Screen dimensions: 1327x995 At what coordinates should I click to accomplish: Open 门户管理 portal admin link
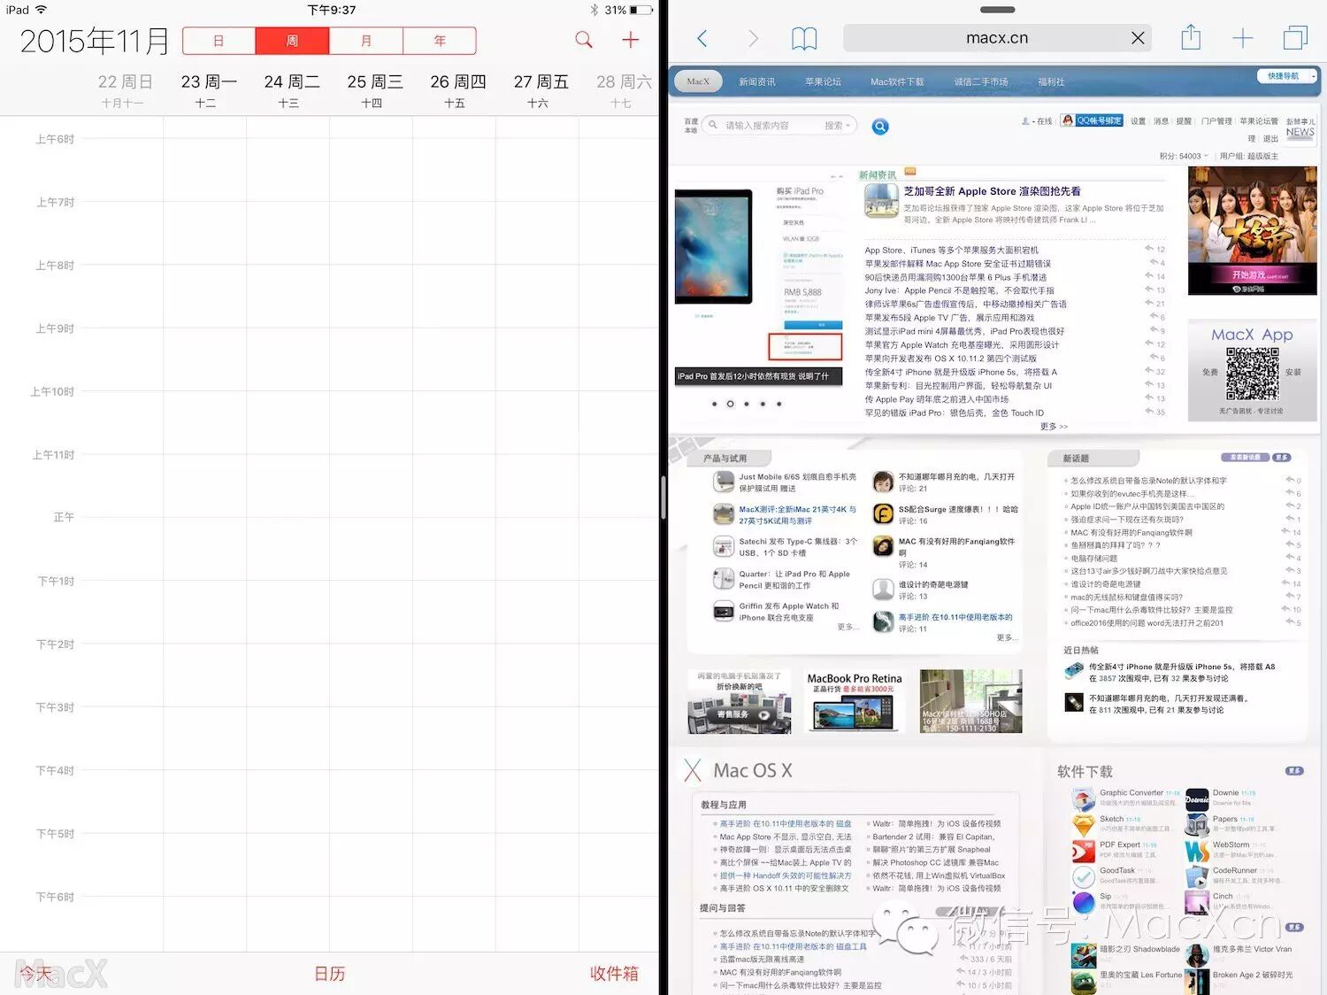[1216, 121]
